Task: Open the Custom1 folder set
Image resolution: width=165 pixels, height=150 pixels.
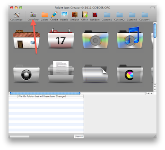Action: [107, 16]
